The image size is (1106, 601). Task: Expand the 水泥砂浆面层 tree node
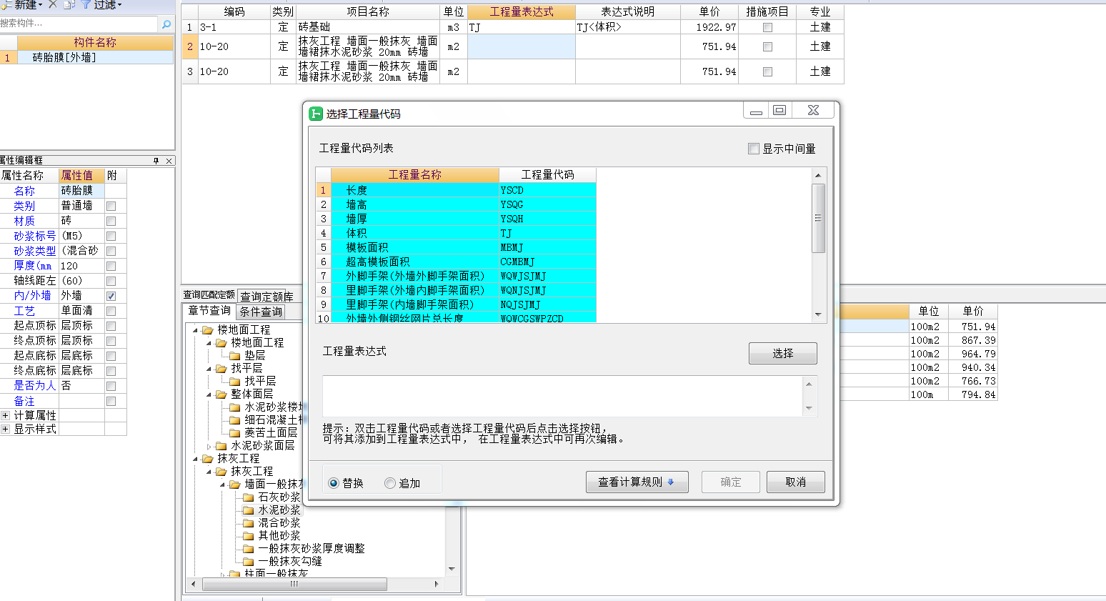(x=209, y=445)
